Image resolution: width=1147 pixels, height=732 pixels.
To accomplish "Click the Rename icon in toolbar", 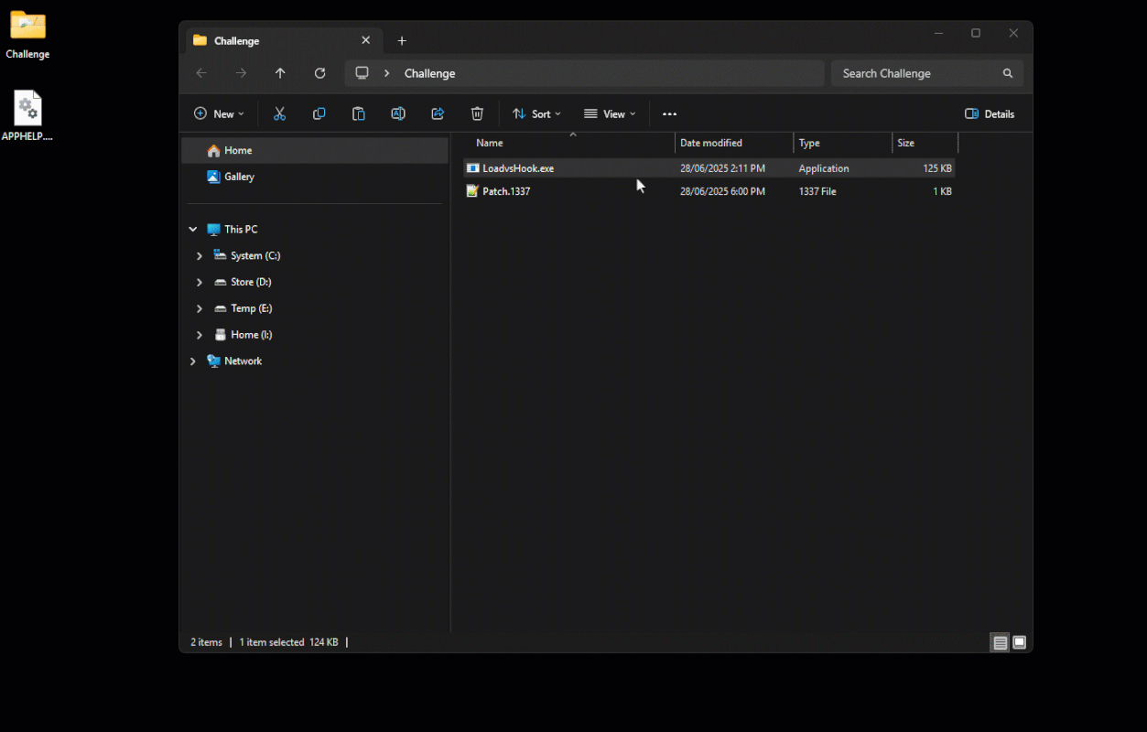I will (x=398, y=113).
